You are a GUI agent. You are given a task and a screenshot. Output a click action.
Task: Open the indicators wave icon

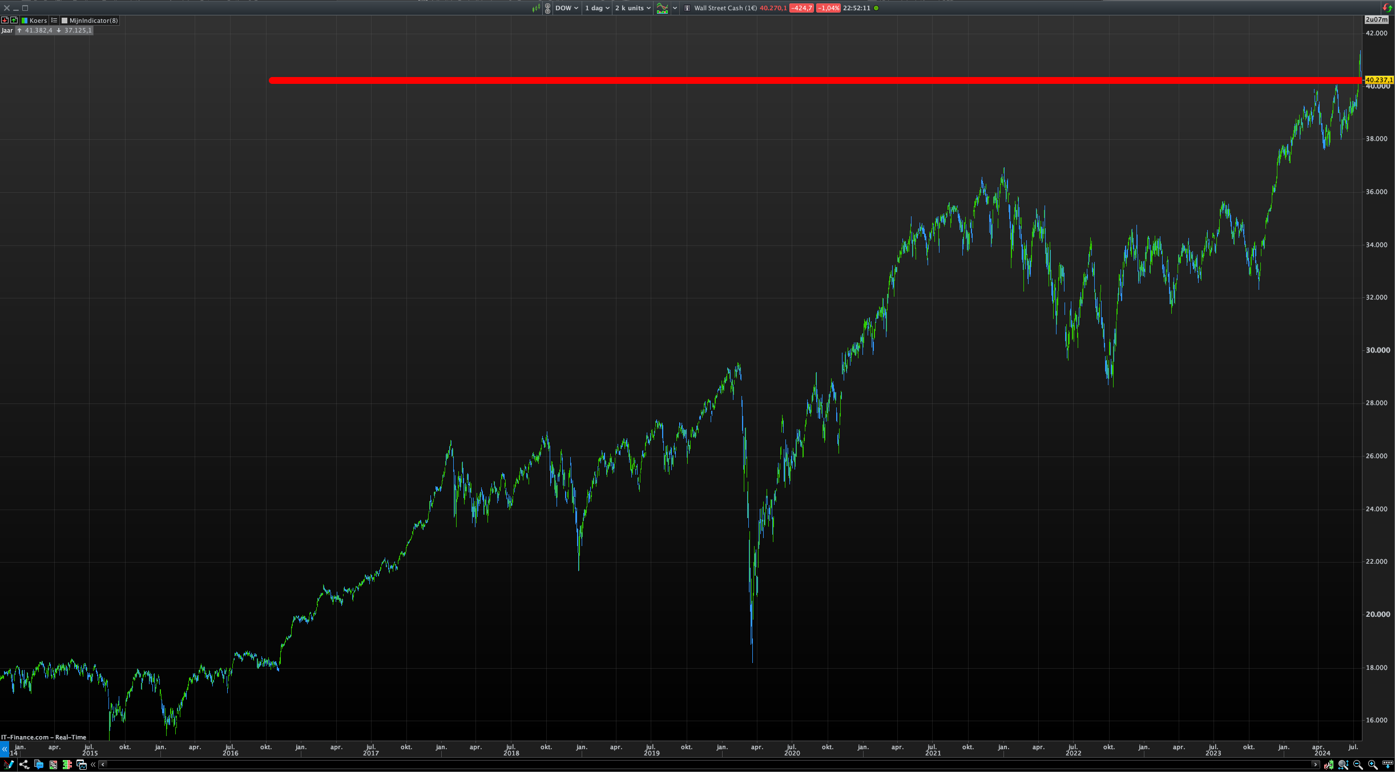[x=662, y=8]
